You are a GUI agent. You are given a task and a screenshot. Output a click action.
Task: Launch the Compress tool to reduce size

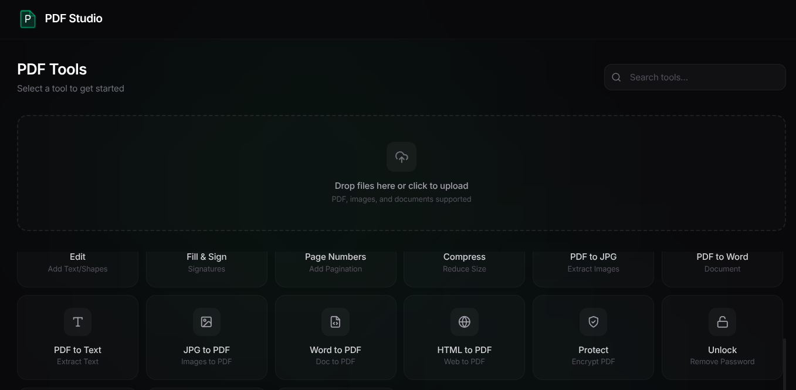[x=464, y=262]
